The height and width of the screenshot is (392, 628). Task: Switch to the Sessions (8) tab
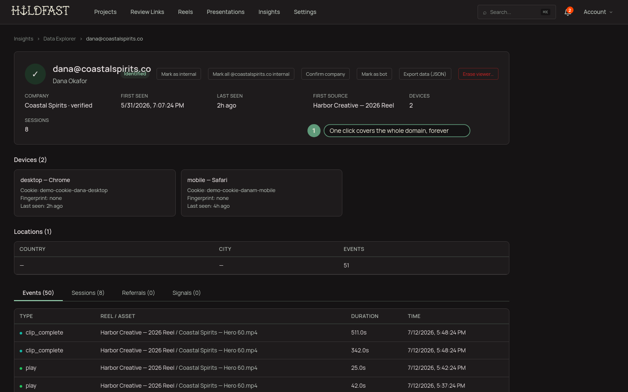(88, 293)
